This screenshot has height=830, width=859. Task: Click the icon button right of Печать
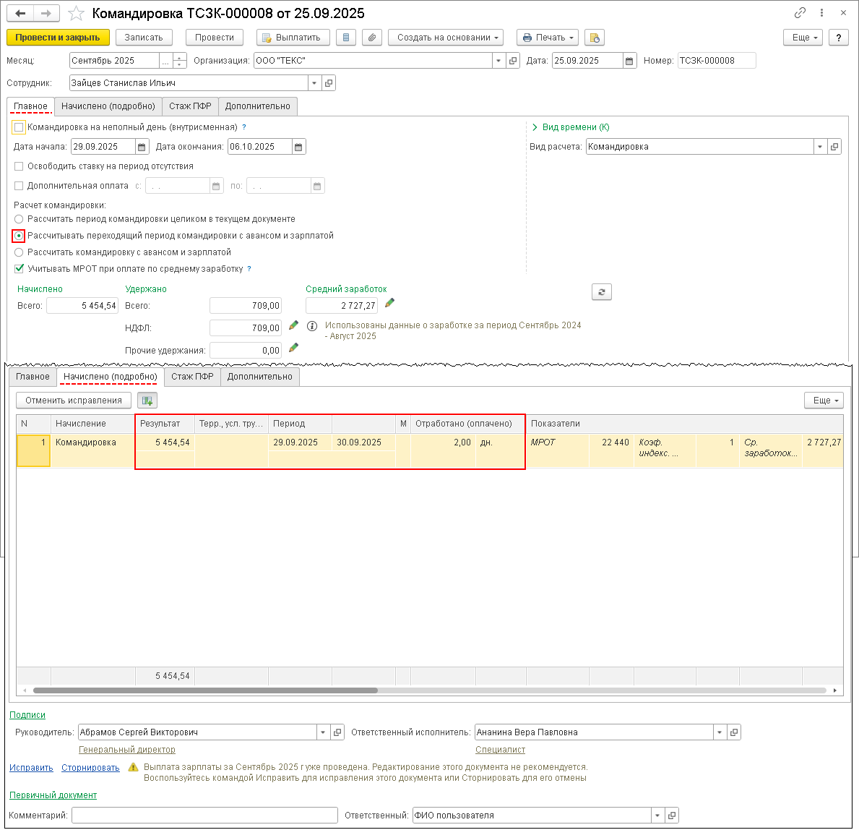(595, 38)
